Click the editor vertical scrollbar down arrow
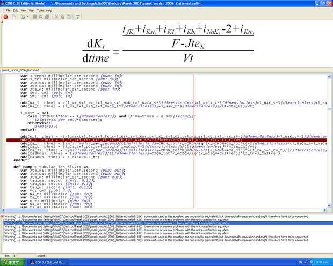The height and width of the screenshot is (266, 333). 329,205
